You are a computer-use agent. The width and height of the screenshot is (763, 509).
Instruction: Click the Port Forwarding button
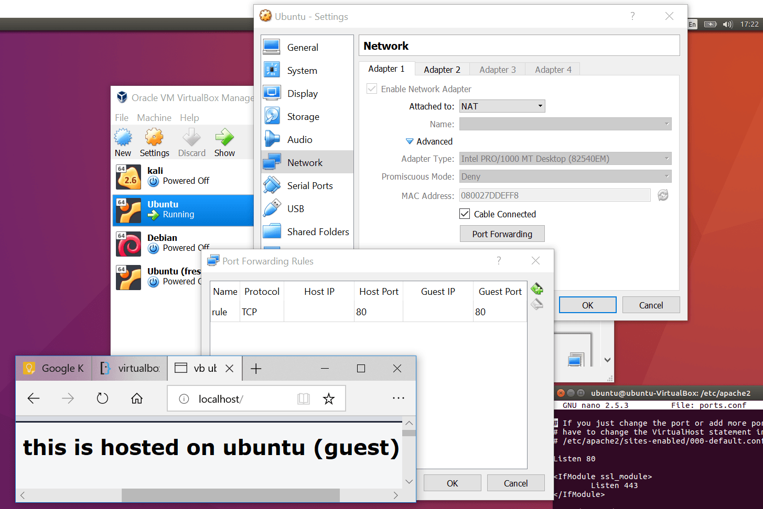(502, 234)
